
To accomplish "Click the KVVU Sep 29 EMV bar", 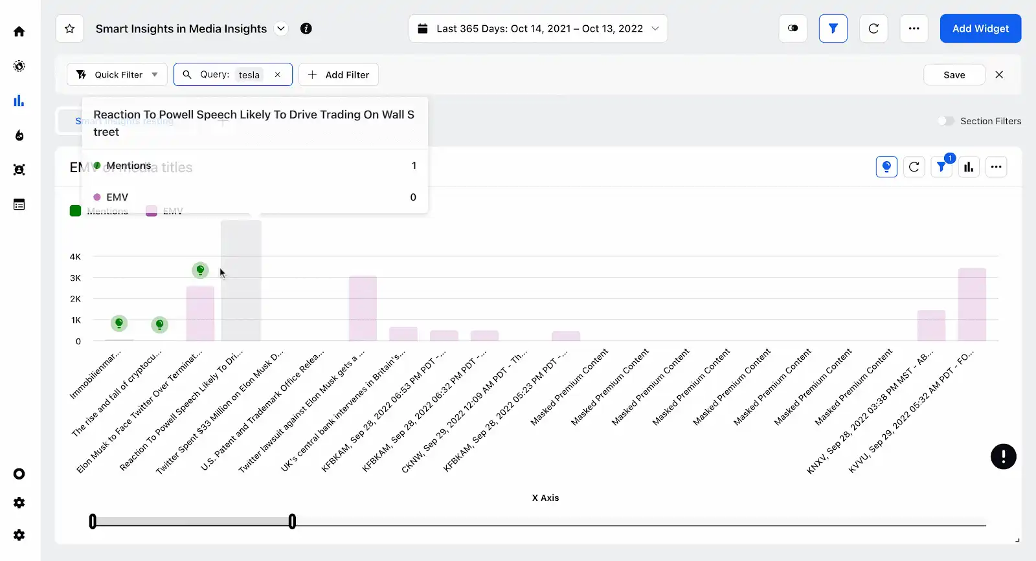I will point(972,304).
